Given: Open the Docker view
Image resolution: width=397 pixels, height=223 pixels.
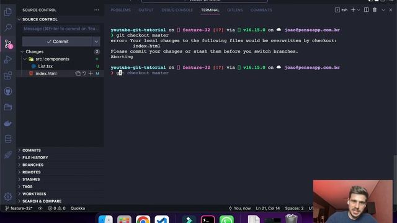Looking at the screenshot, I should point(8,123).
